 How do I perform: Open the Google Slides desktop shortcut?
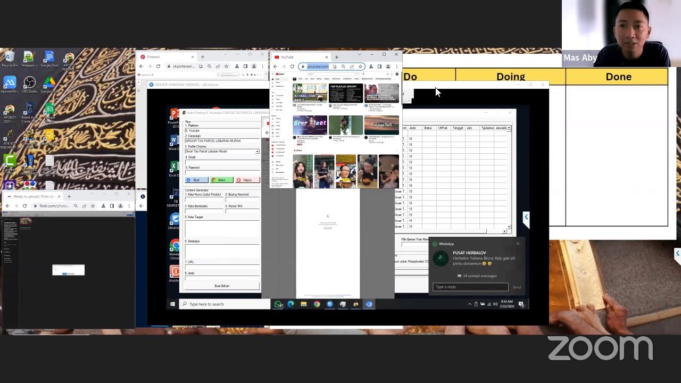pos(49,137)
